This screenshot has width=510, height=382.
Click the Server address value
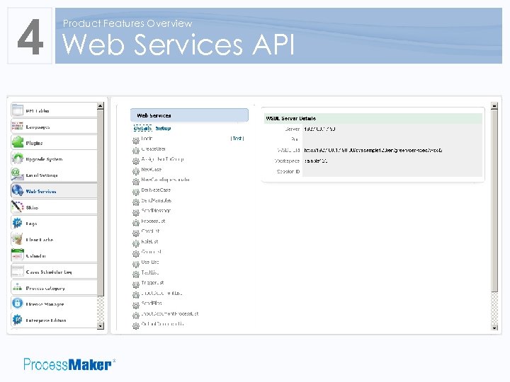point(319,129)
